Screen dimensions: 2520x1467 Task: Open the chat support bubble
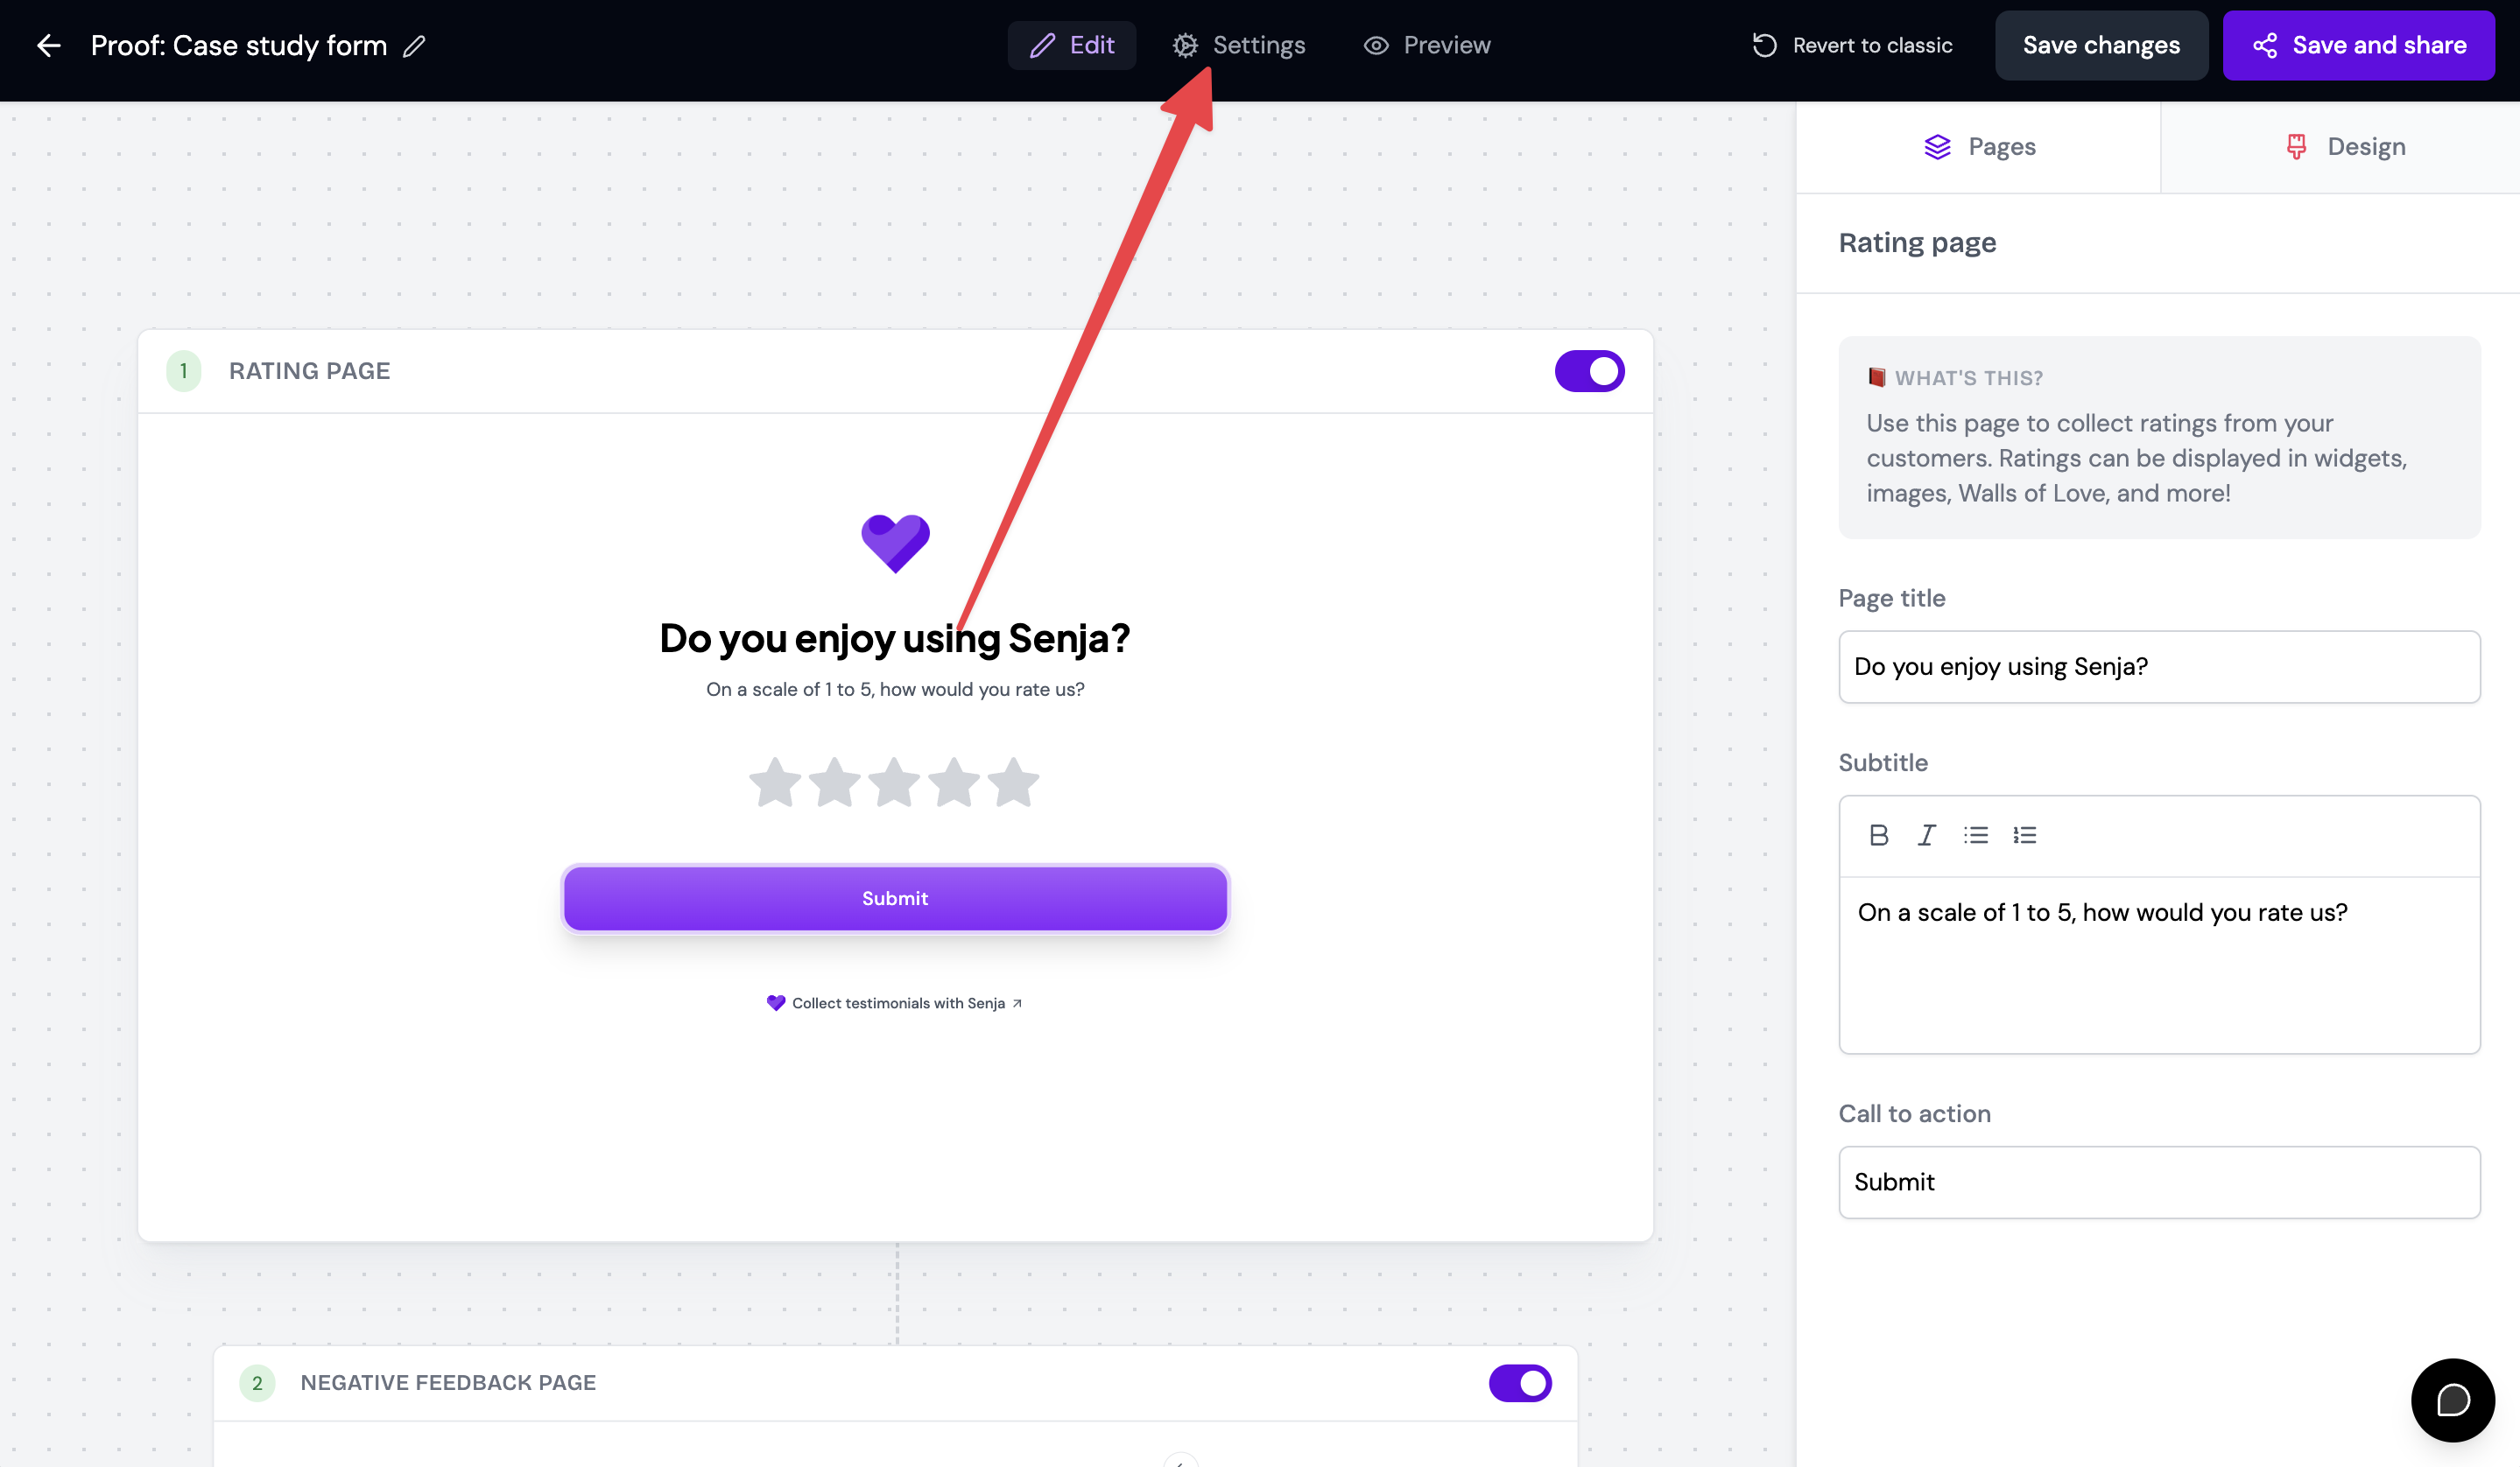coord(2452,1399)
